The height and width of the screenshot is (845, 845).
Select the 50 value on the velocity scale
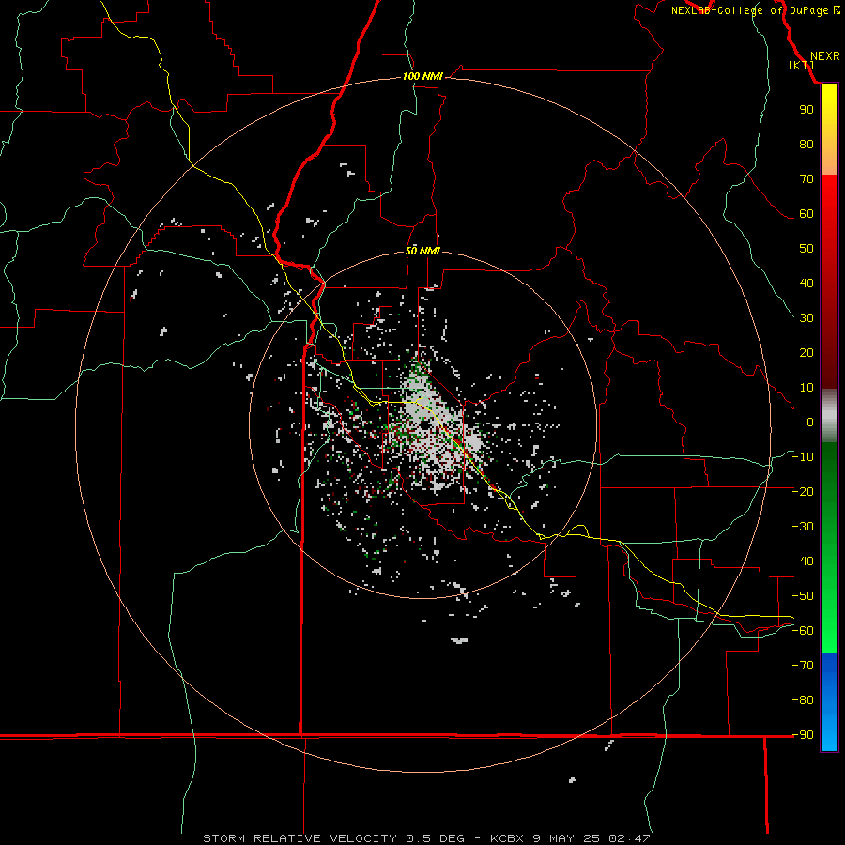coord(807,249)
